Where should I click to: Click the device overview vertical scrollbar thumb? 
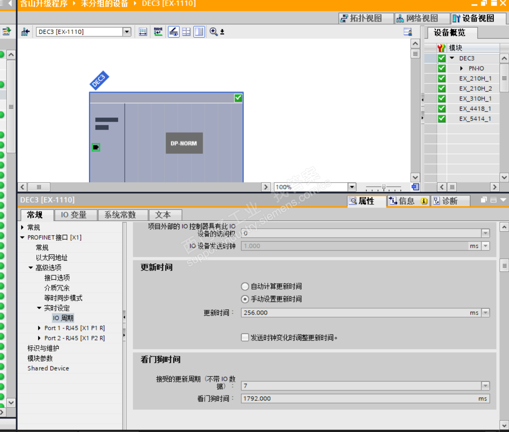(x=504, y=78)
